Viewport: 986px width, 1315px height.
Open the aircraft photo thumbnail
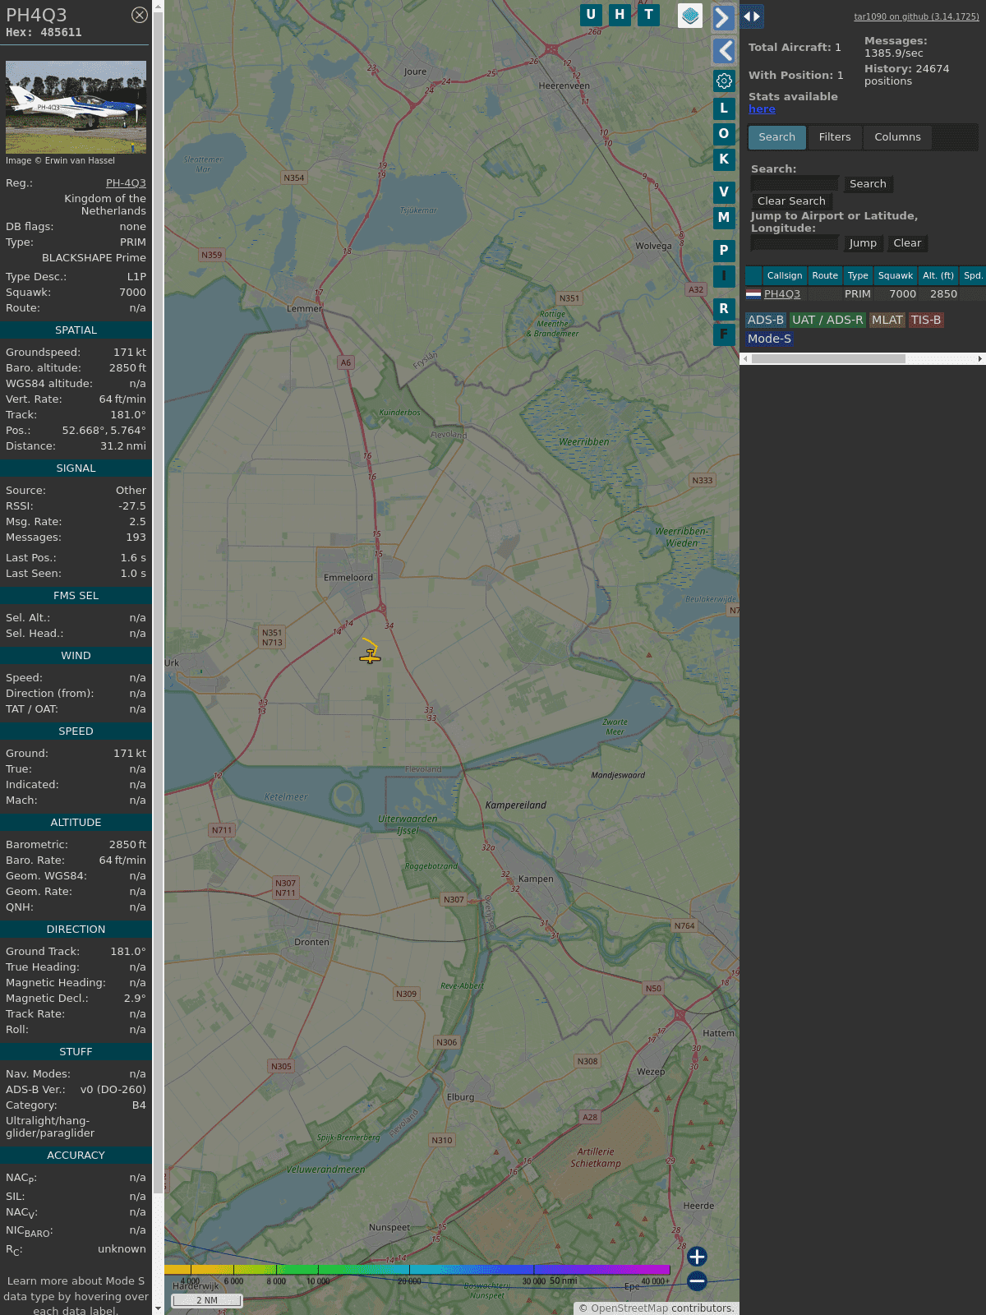coord(76,107)
